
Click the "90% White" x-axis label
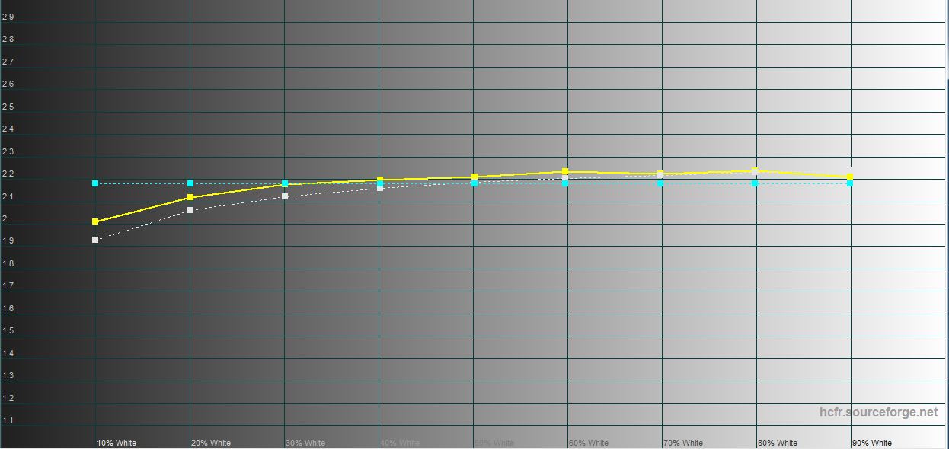(x=872, y=443)
